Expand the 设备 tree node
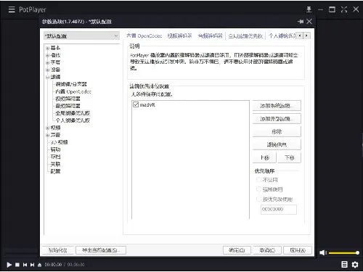Viewport: 363px width, 272px height. click(47, 70)
